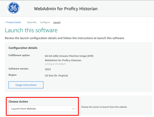154x117 pixels.
Task: Click the 2023 version value
Action: click(x=48, y=69)
